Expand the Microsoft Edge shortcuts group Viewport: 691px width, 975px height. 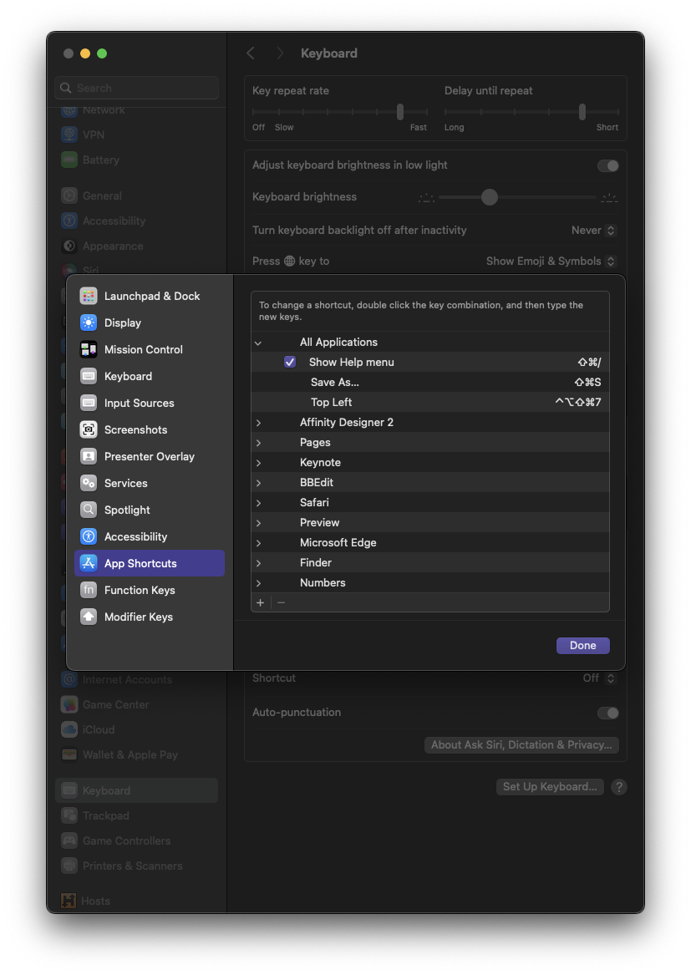tap(258, 543)
